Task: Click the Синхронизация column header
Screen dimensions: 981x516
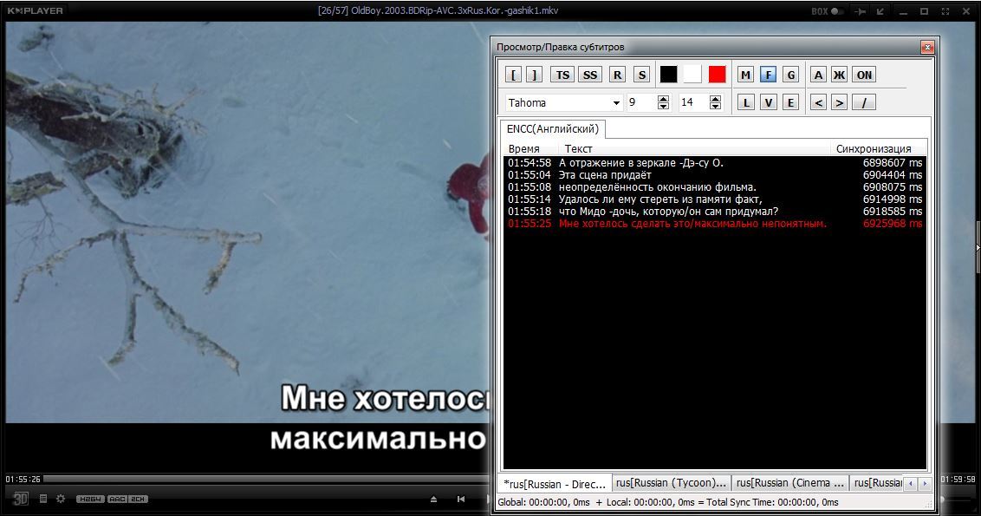Action: (x=877, y=149)
